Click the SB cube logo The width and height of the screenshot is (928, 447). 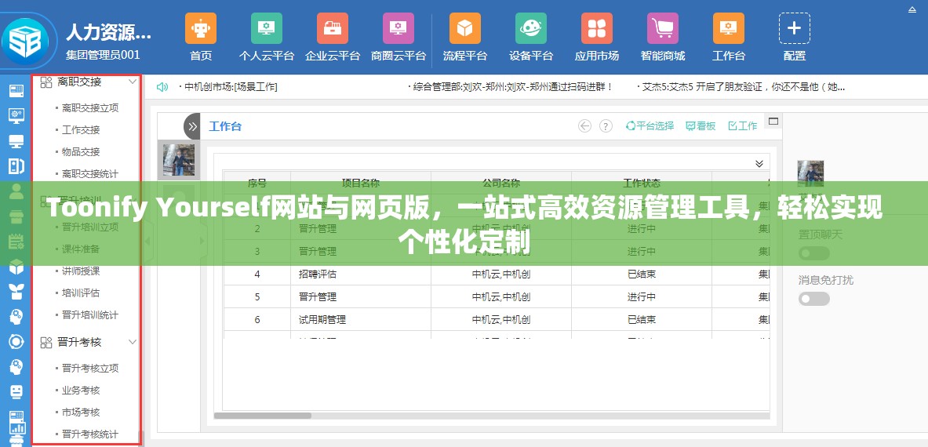[24, 40]
